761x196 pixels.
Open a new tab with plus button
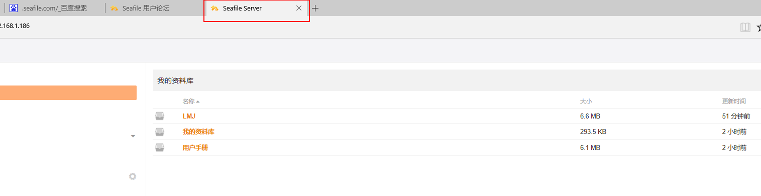(315, 8)
